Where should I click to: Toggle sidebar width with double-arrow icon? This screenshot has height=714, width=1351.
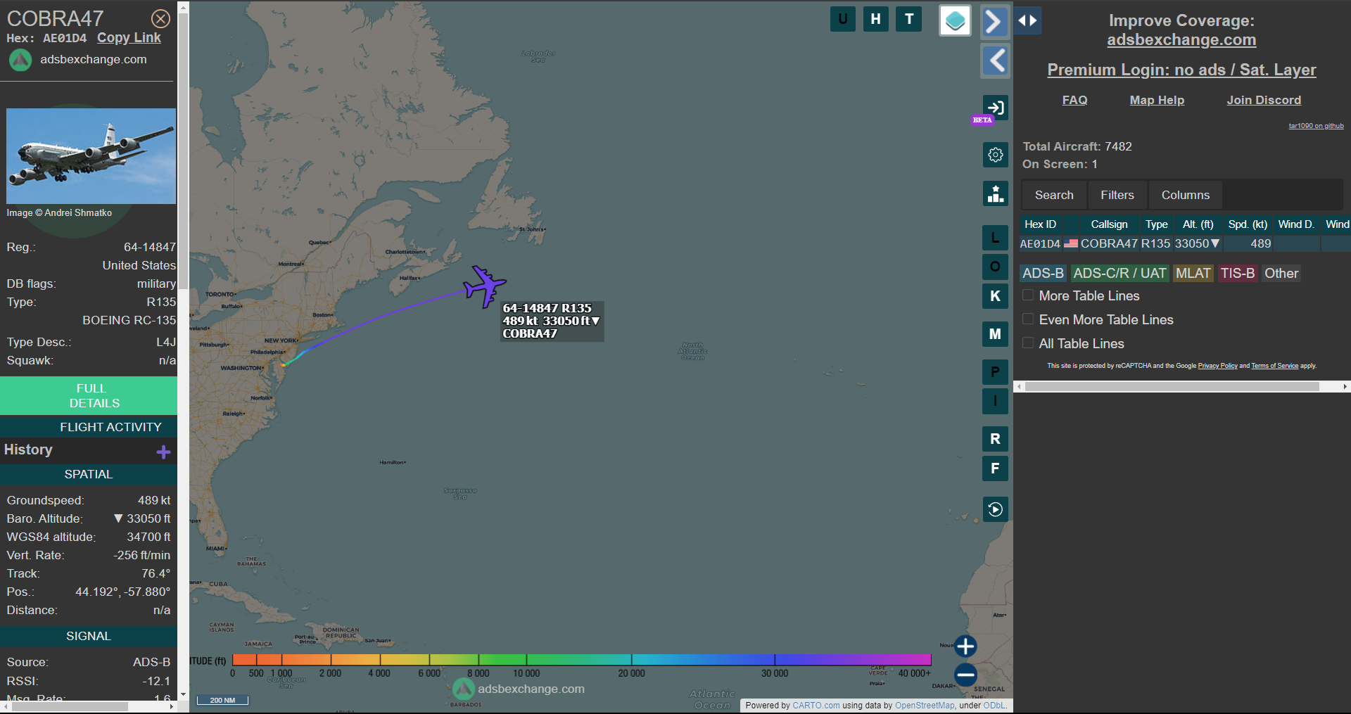click(x=1027, y=20)
